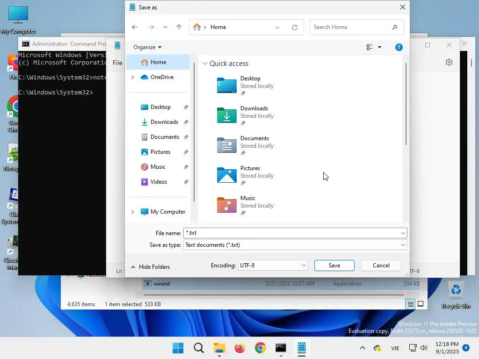Image resolution: width=479 pixels, height=359 pixels.
Task: Select the Downloads folder in Quick access
Action: [246, 115]
